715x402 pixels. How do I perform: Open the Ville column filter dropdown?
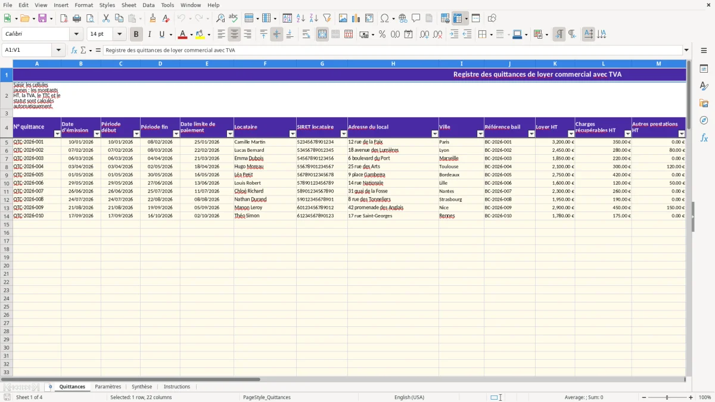tap(480, 134)
